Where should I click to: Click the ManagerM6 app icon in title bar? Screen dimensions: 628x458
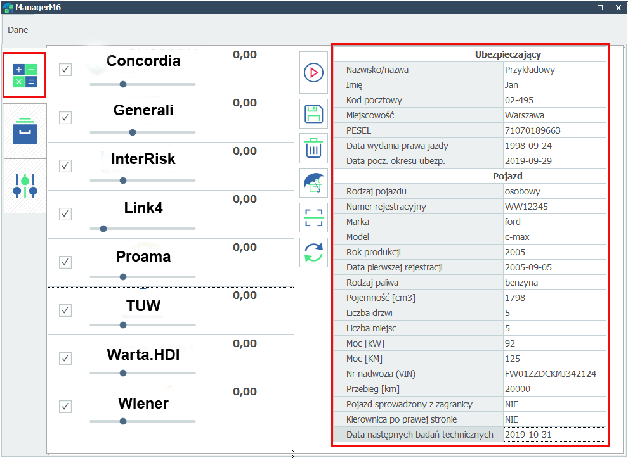tap(8, 8)
